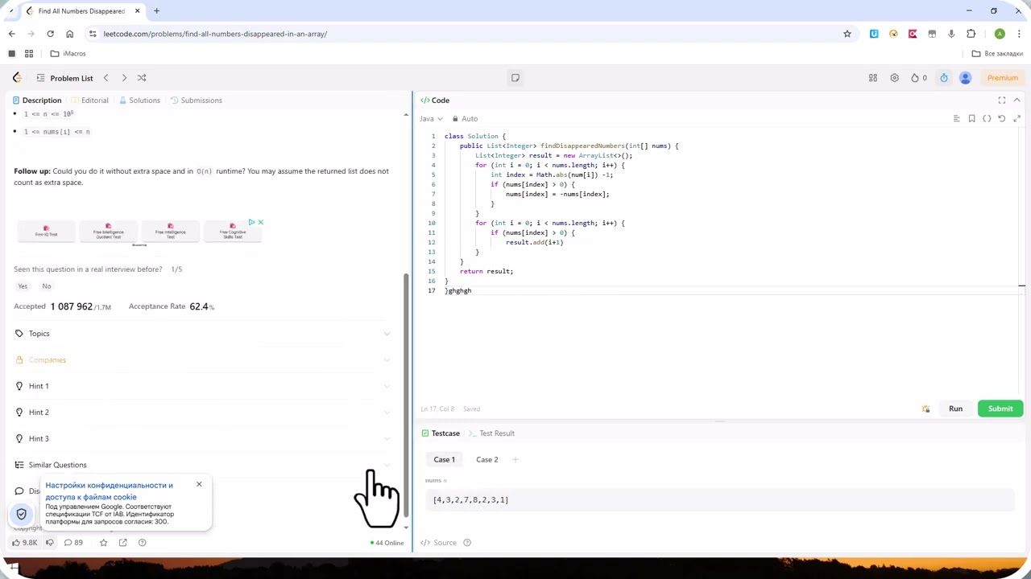Expand the Topics section
1031x579 pixels.
click(201, 334)
